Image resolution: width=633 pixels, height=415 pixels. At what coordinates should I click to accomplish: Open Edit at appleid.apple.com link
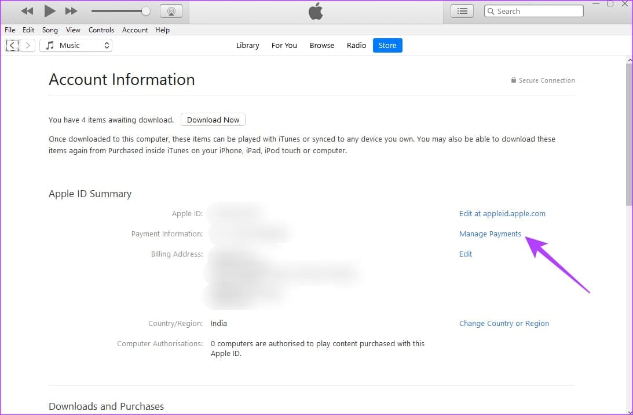pyautogui.click(x=502, y=213)
